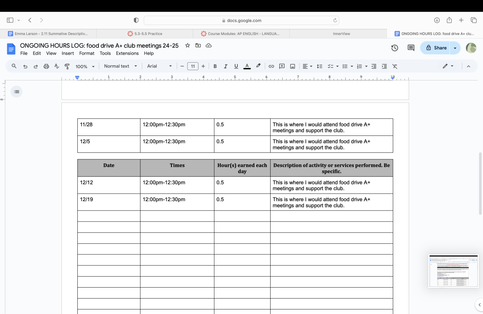483x314 pixels.
Task: Show Safari downloads
Action: click(437, 20)
